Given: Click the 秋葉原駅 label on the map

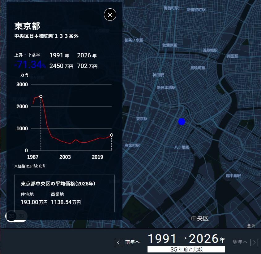Looking at the screenshot, I should pos(169,45).
